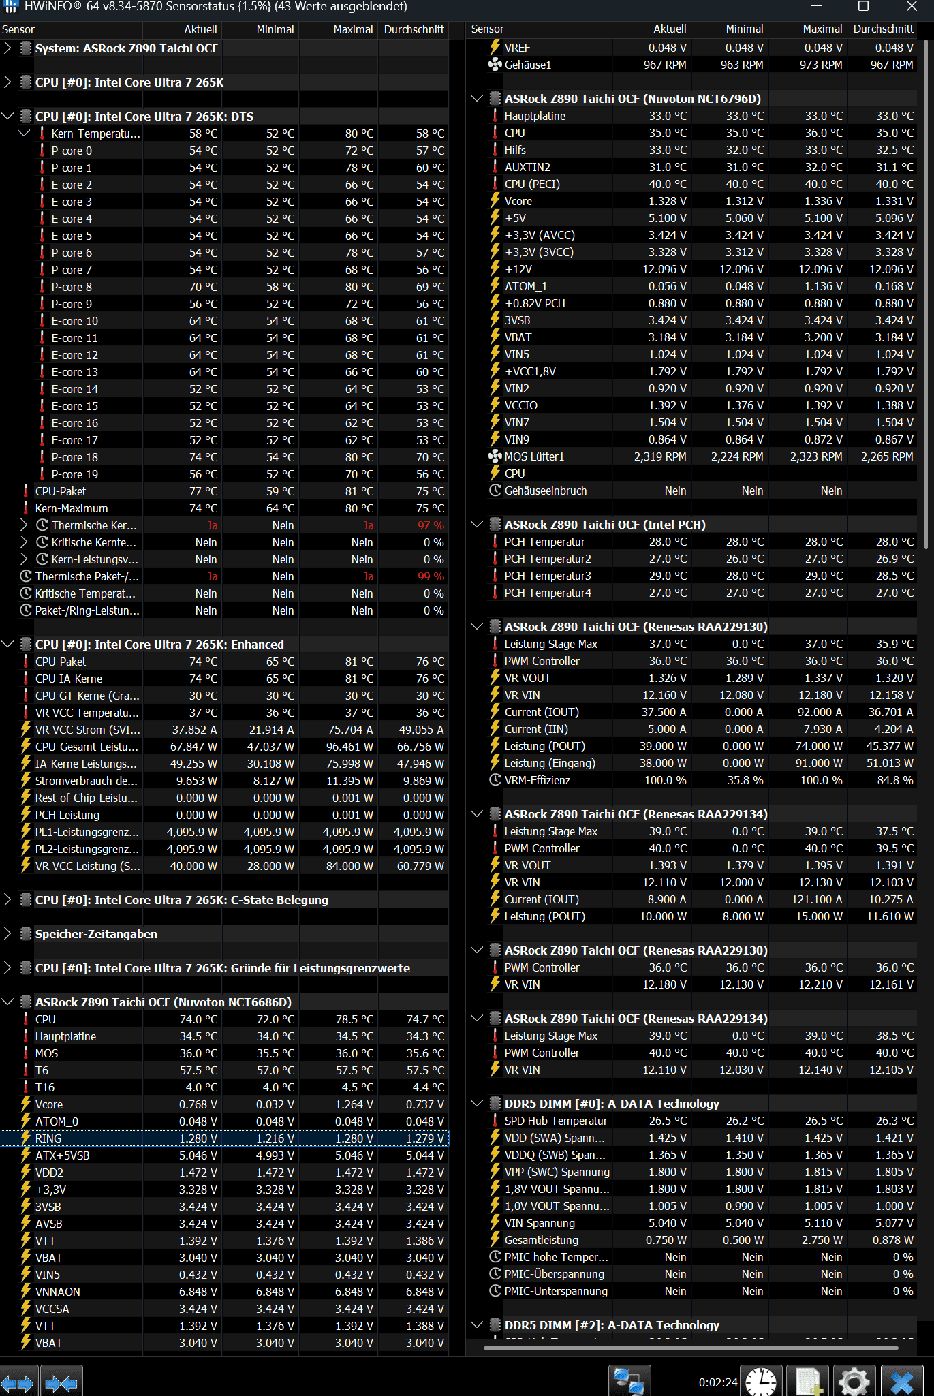Click the thermometer icon beside CPU-Paket 77 °C
Screen dimensions: 934x1396
[x=26, y=491]
